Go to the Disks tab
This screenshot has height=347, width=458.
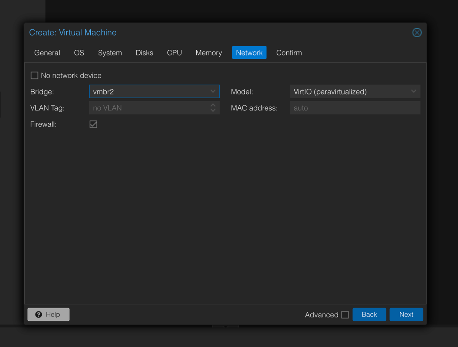[144, 53]
